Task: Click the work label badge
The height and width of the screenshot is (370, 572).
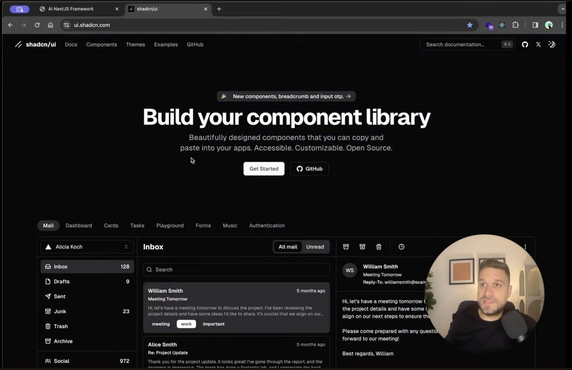Action: [x=186, y=324]
